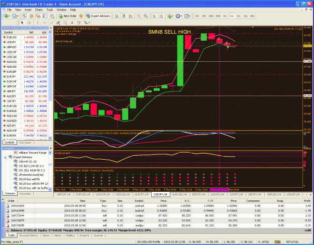Close the Market Watch panel
Screen dimensions: 314x245
(x=51, y=28)
